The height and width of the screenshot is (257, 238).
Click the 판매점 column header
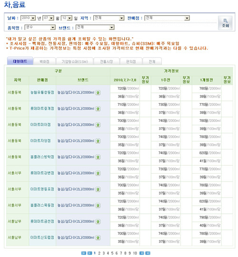(42, 80)
